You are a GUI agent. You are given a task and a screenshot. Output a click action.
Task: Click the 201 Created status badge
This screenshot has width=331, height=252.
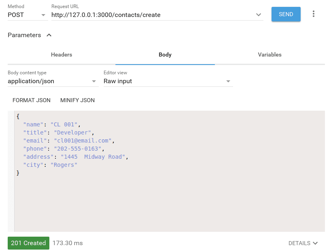pos(28,243)
